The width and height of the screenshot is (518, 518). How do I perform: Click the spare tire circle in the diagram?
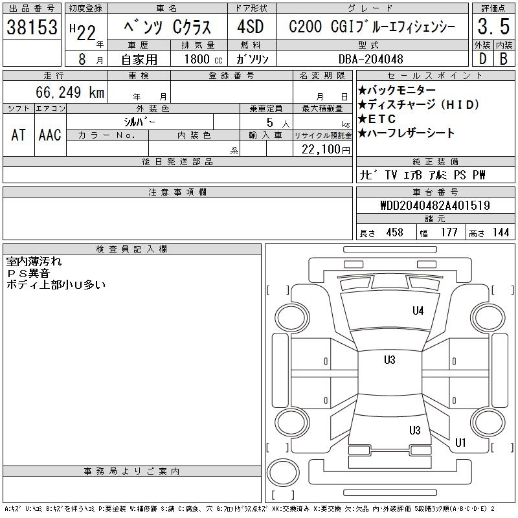[x=283, y=473]
